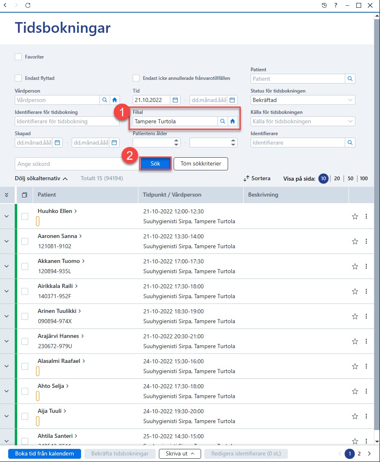Expand the Källa för tidsbokningen dropdown
Viewport: 380px width, 462px height.
click(x=303, y=121)
